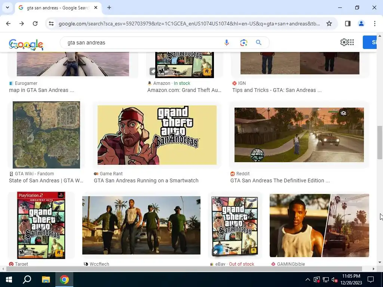Screen dimensions: 383x287
Task: Open the Wccftech image of four characters
Action: tap(141, 225)
